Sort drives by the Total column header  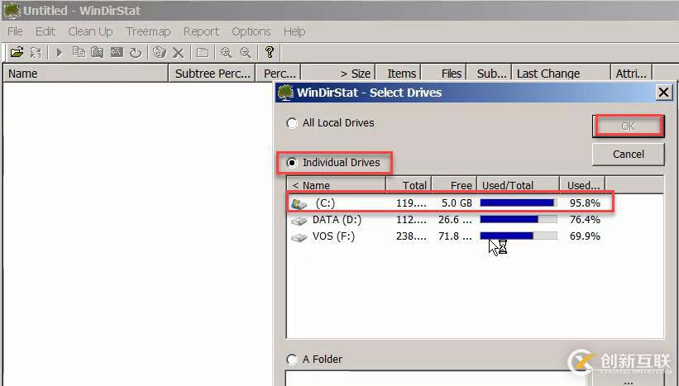(x=409, y=185)
